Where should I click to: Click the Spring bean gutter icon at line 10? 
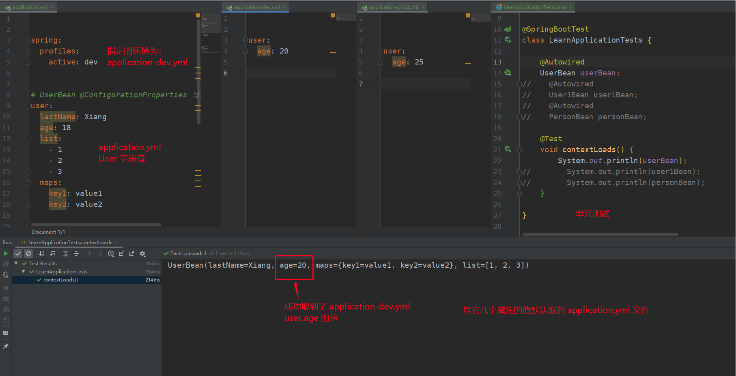tap(508, 29)
